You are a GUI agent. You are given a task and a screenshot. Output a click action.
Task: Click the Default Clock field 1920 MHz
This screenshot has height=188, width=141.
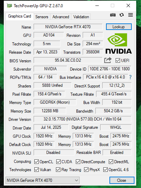pos(44,144)
